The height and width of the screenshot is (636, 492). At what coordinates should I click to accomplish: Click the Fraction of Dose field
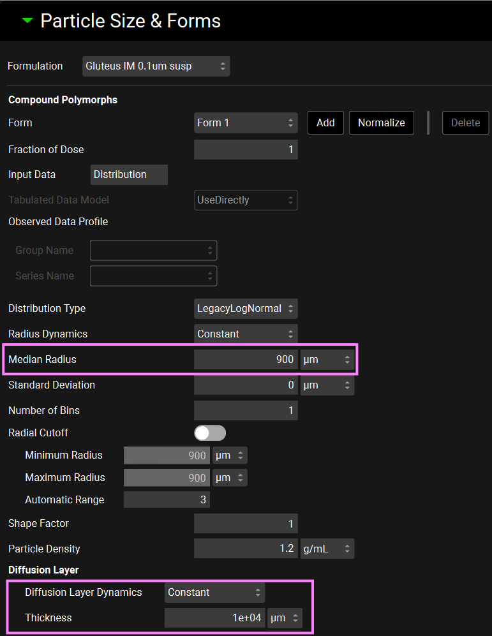[246, 150]
